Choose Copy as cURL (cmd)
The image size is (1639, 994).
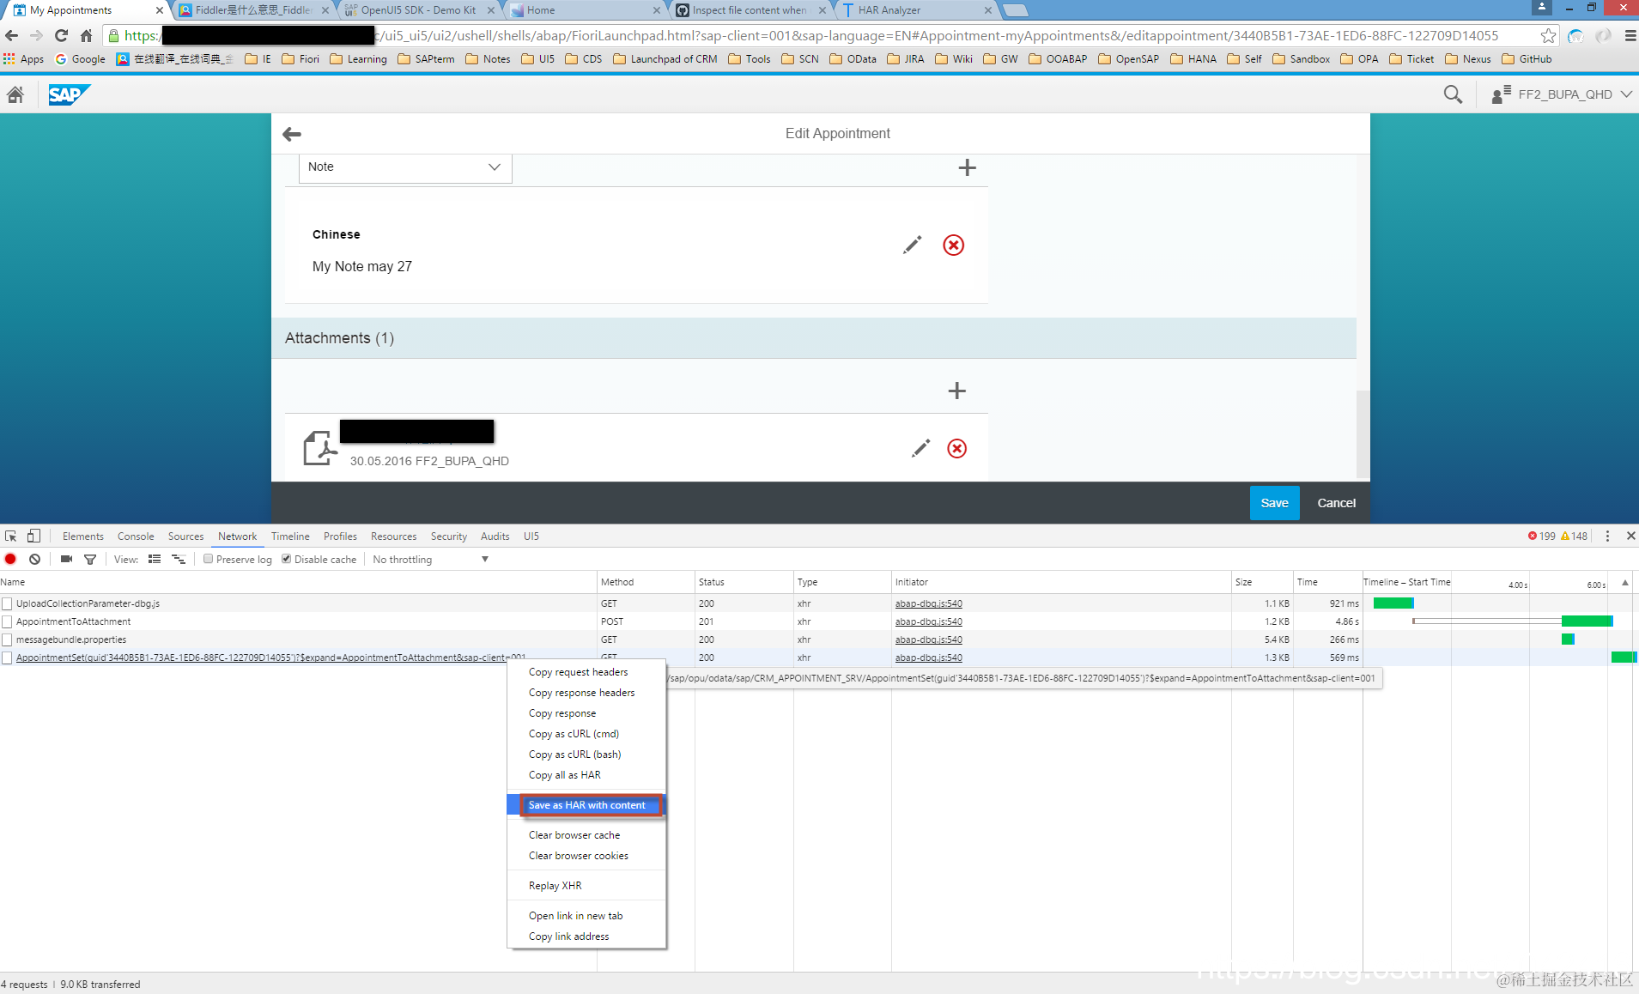point(574,734)
